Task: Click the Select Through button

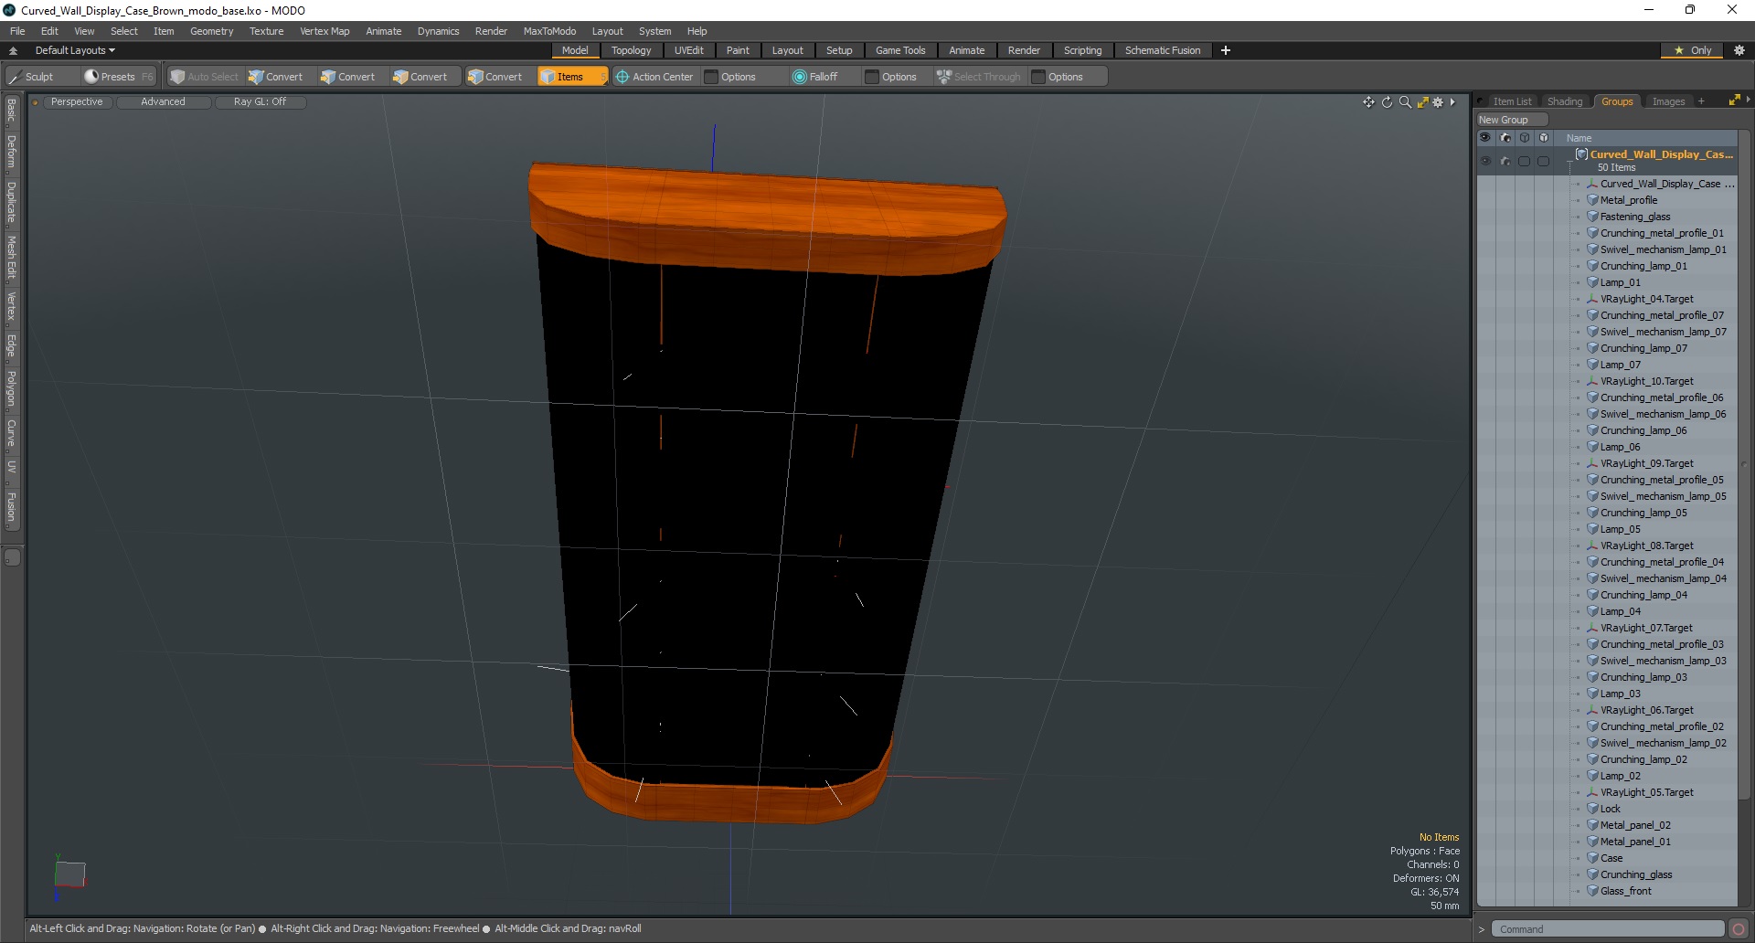Action: (x=978, y=77)
